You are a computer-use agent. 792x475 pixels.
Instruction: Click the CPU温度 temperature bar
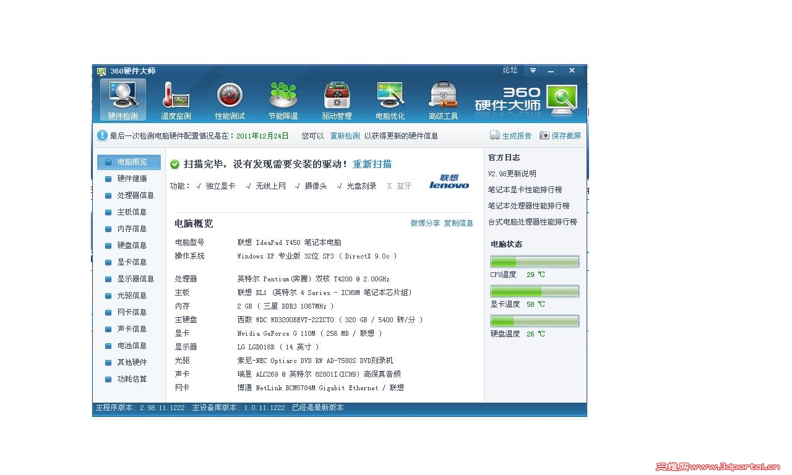click(535, 262)
